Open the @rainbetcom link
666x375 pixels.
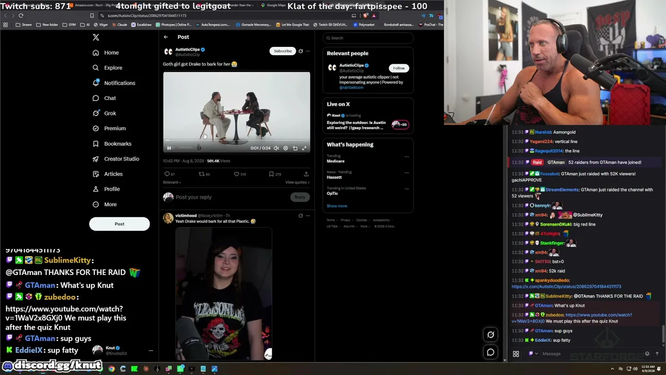[x=351, y=87]
